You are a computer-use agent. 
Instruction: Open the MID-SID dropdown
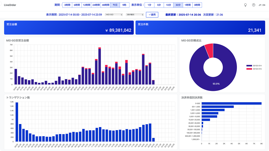[x=114, y=15]
